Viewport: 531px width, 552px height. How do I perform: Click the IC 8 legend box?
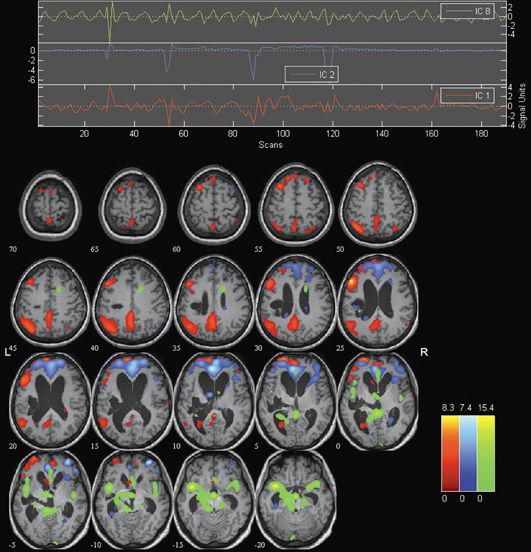pyautogui.click(x=467, y=11)
